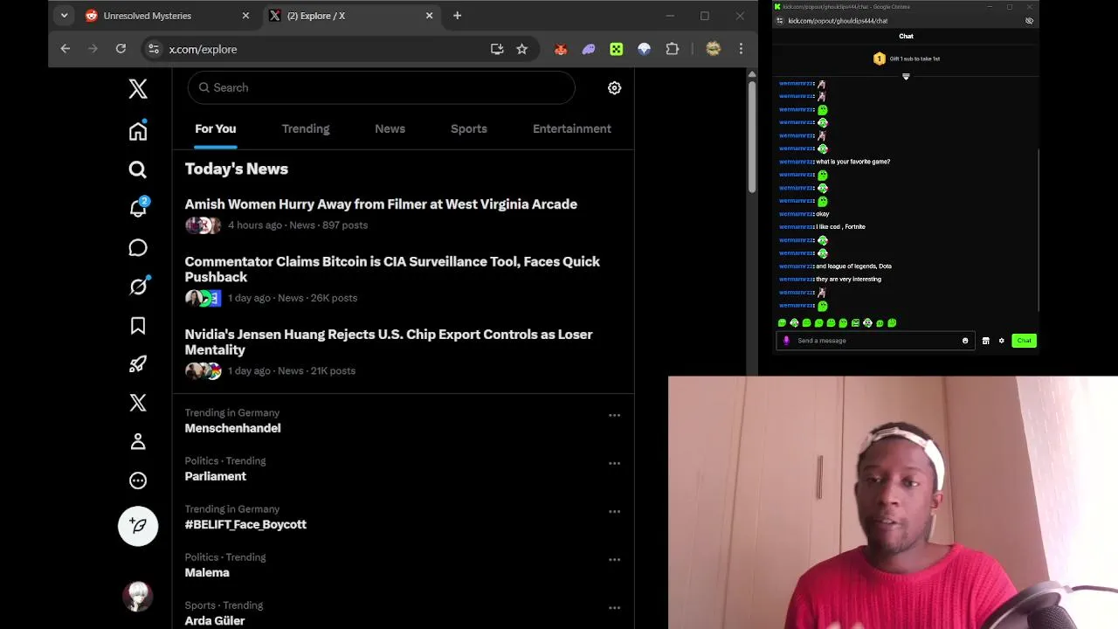Open Amish Women Hurry Away news story
Image resolution: width=1118 pixels, height=629 pixels.
click(x=381, y=204)
